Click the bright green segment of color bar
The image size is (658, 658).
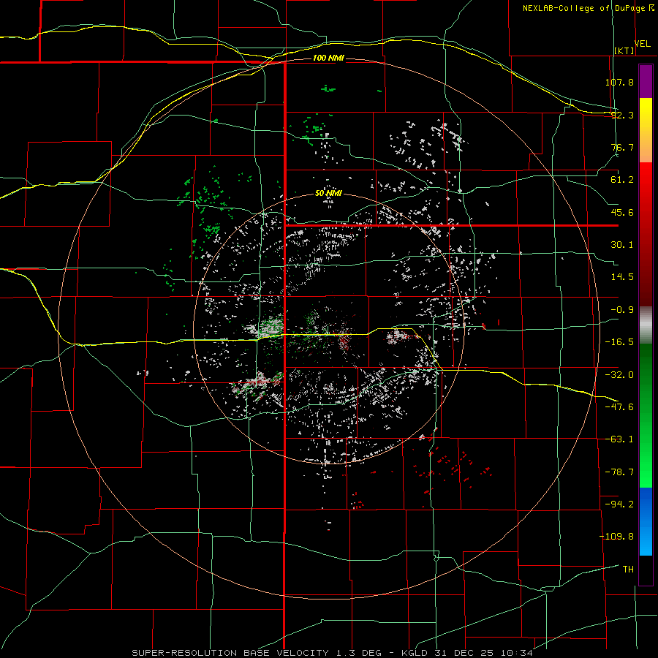[646, 415]
